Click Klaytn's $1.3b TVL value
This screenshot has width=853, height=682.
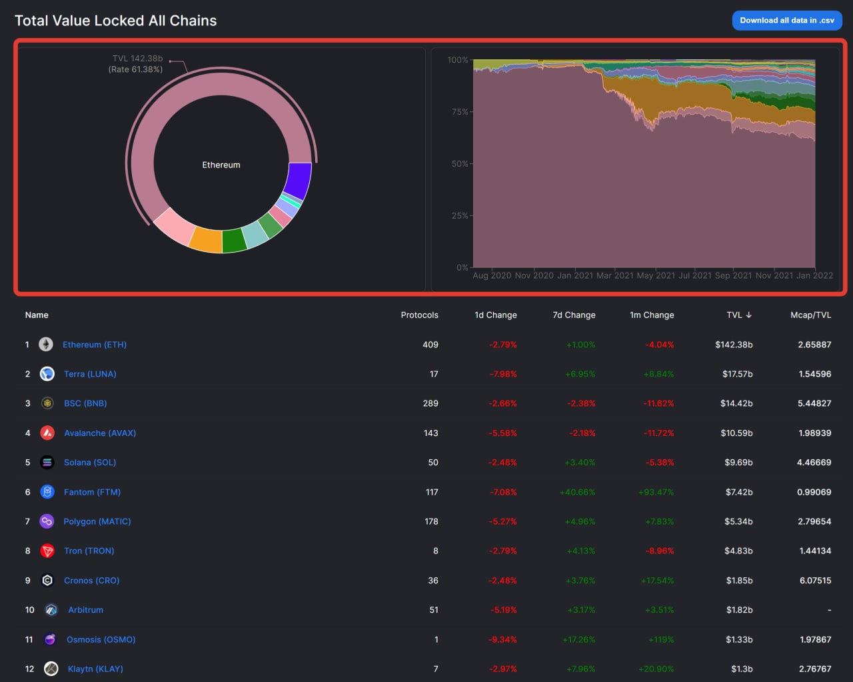click(x=742, y=669)
